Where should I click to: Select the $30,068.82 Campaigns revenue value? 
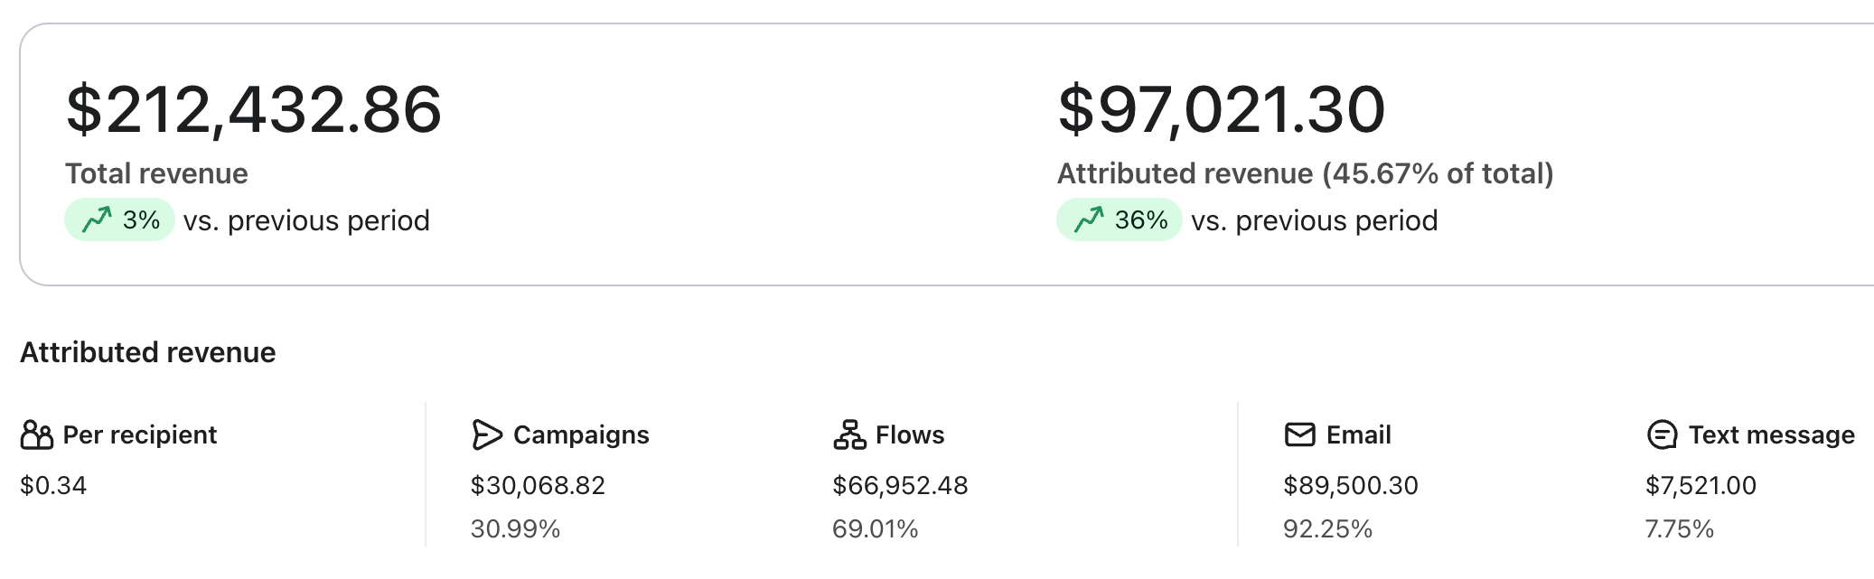[538, 486]
